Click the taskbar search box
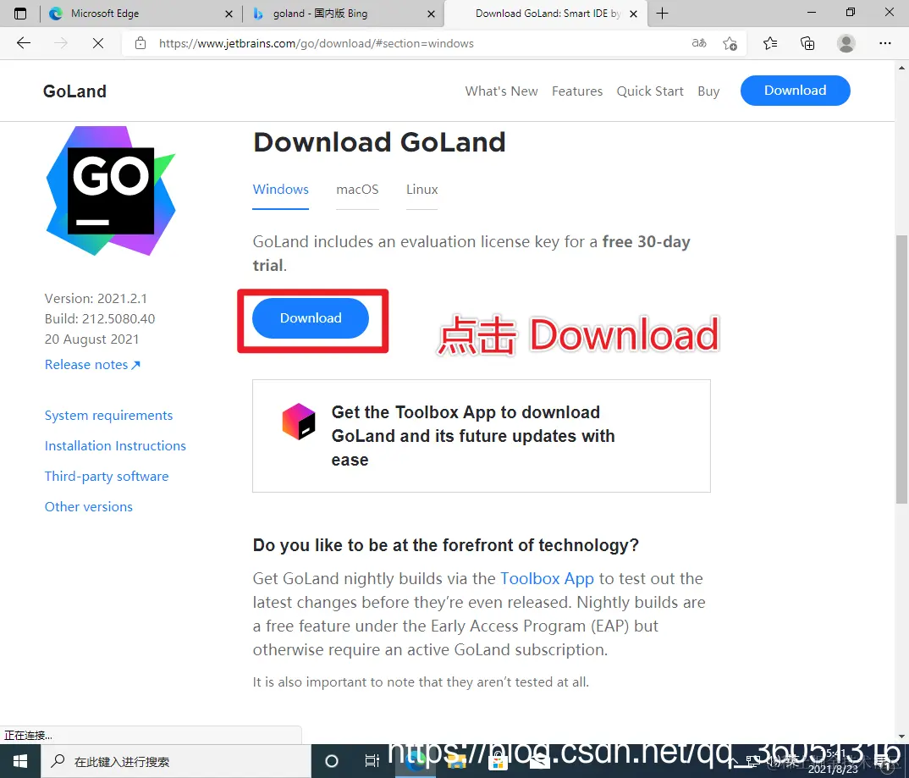The image size is (909, 778). pos(176,761)
